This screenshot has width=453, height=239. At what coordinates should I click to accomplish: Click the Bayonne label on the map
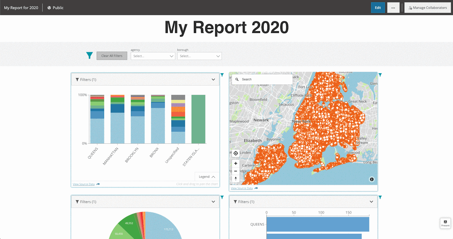pos(274,140)
